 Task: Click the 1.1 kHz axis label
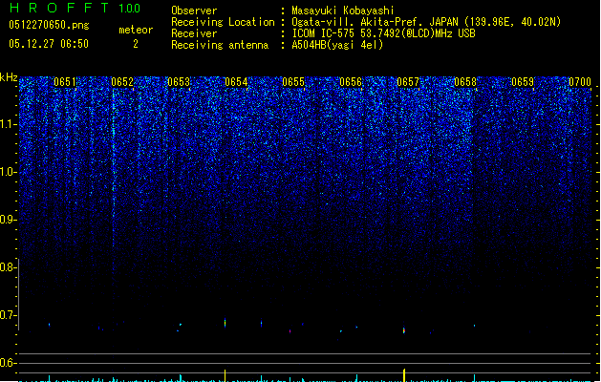coord(9,124)
